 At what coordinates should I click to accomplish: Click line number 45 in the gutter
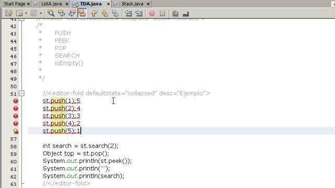point(13,49)
